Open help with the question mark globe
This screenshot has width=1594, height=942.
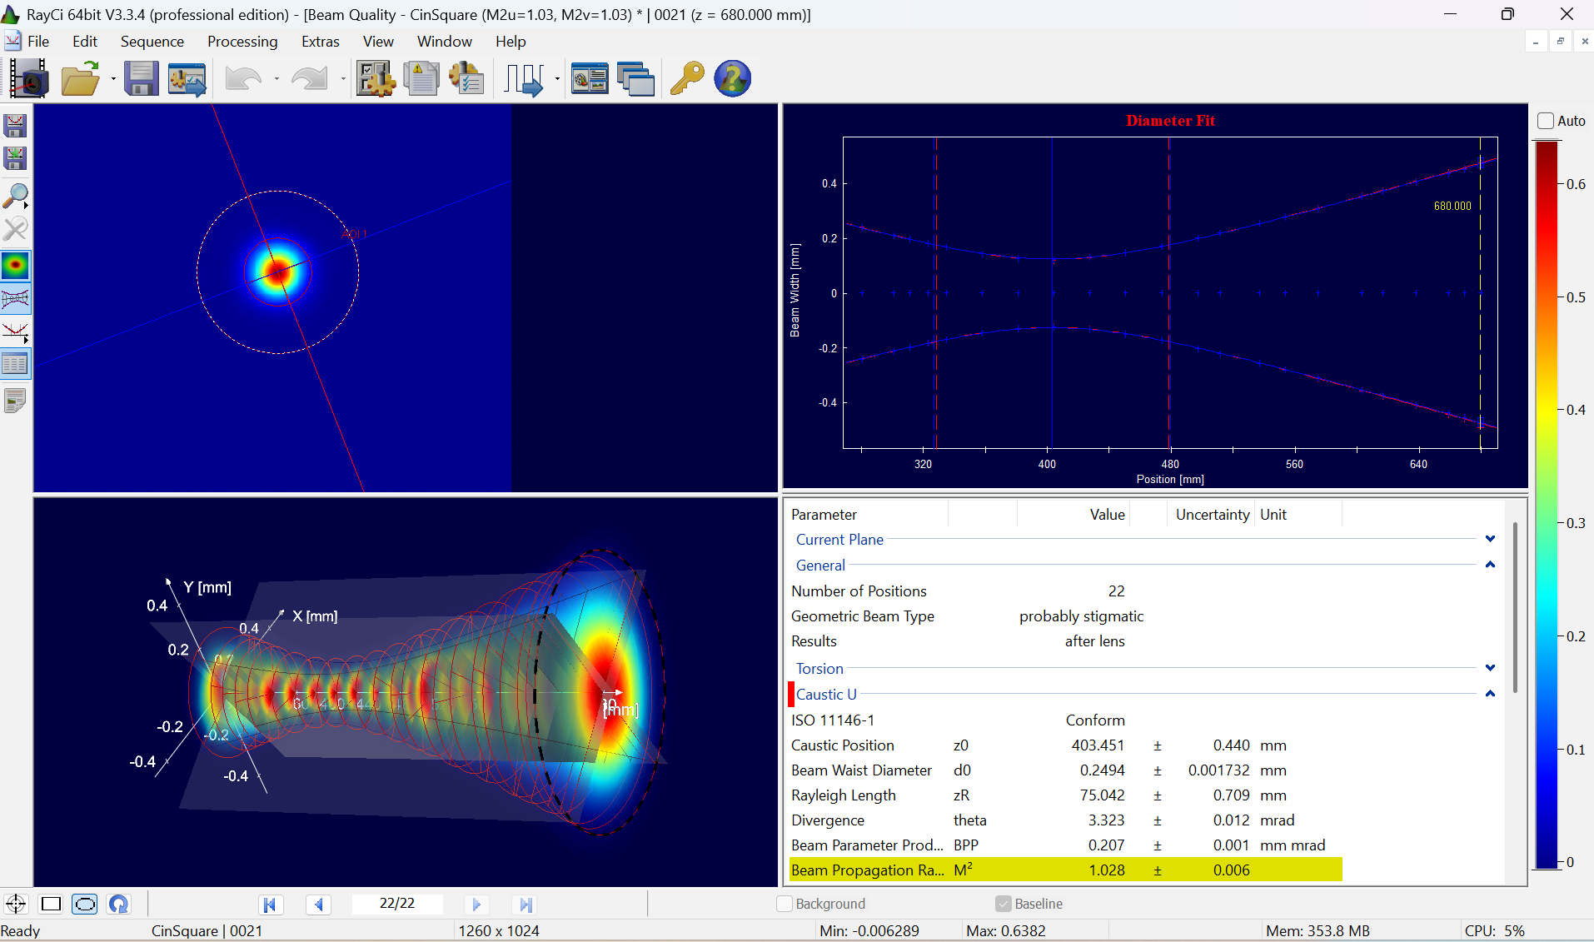(x=732, y=79)
